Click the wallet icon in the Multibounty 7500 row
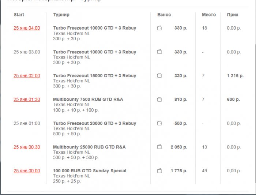 click(x=159, y=100)
